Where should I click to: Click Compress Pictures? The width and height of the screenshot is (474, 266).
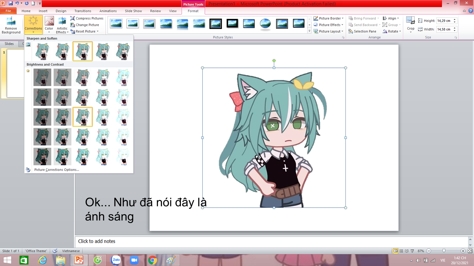coord(87,18)
